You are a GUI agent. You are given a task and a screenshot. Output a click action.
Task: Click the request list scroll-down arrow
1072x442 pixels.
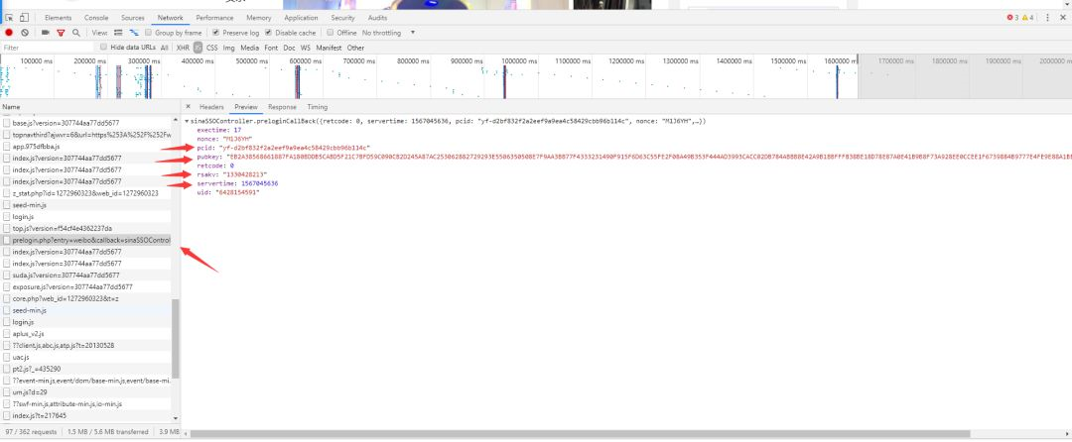pyautogui.click(x=176, y=418)
